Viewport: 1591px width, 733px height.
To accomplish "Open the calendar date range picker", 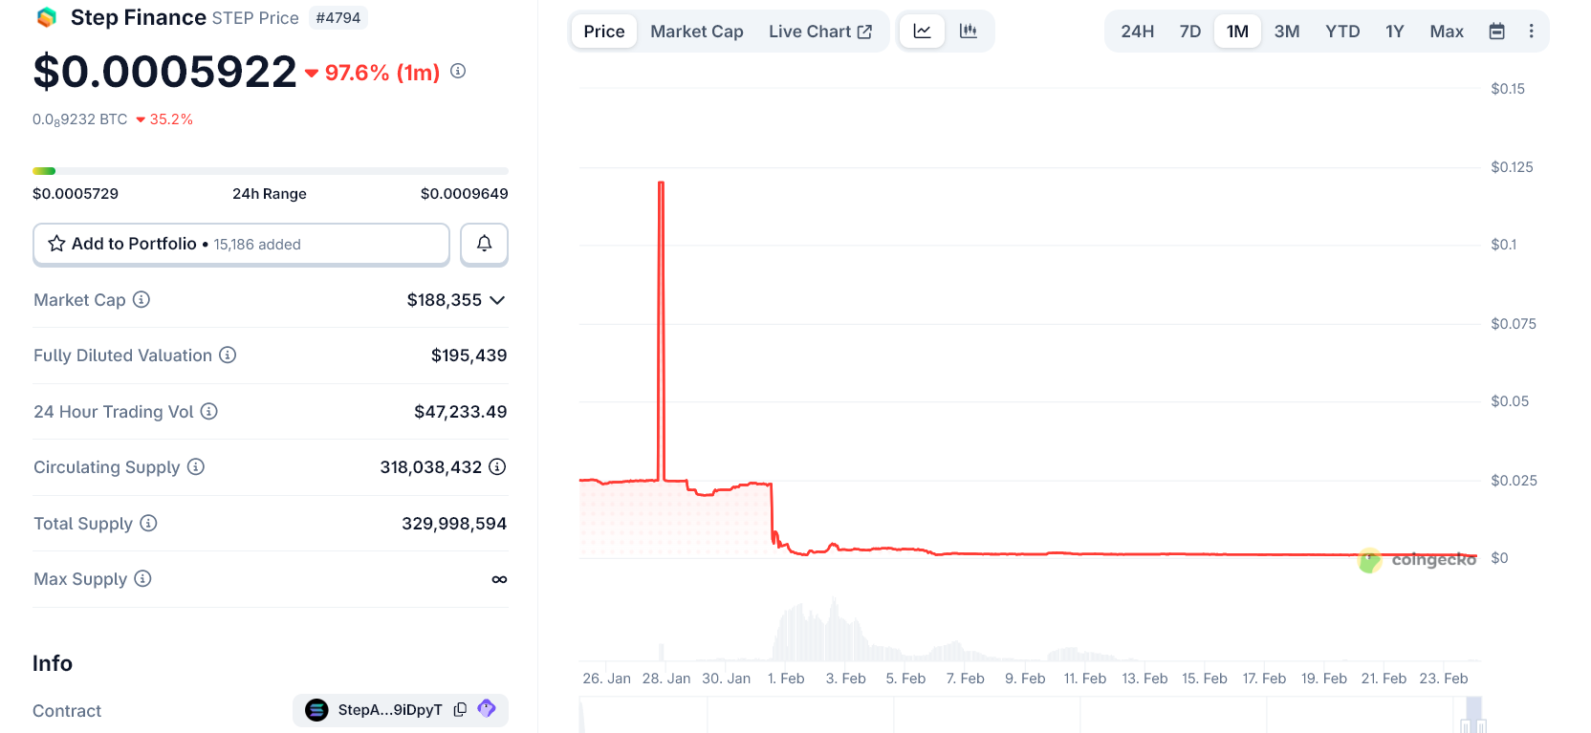I will (x=1496, y=32).
